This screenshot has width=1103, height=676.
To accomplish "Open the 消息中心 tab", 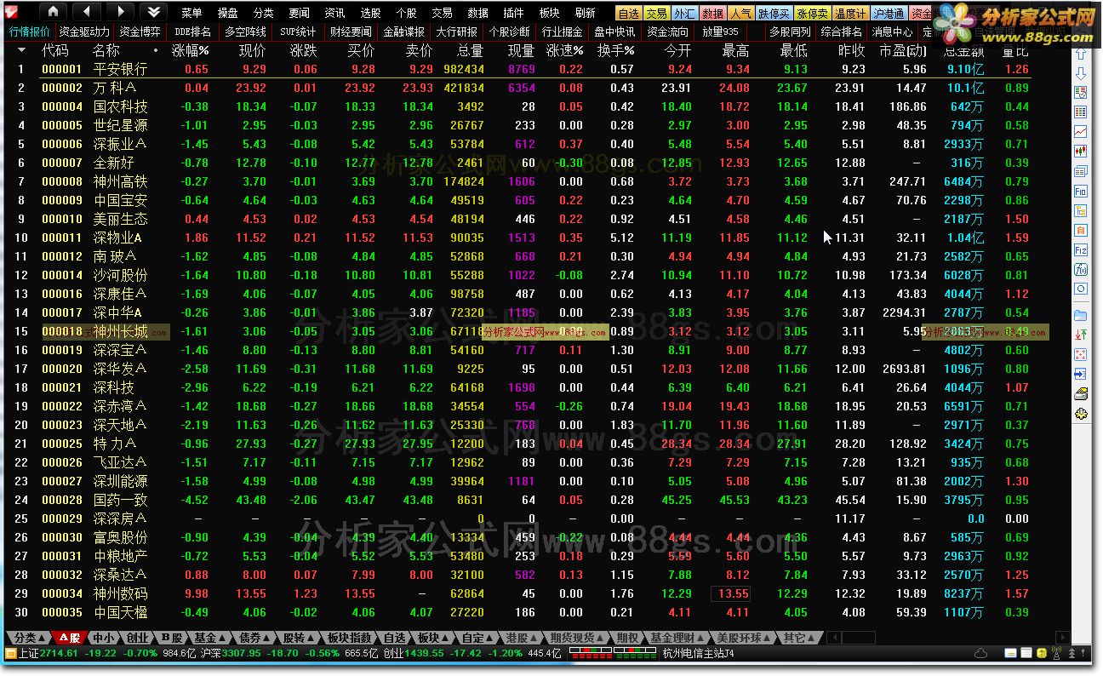I will [x=892, y=32].
